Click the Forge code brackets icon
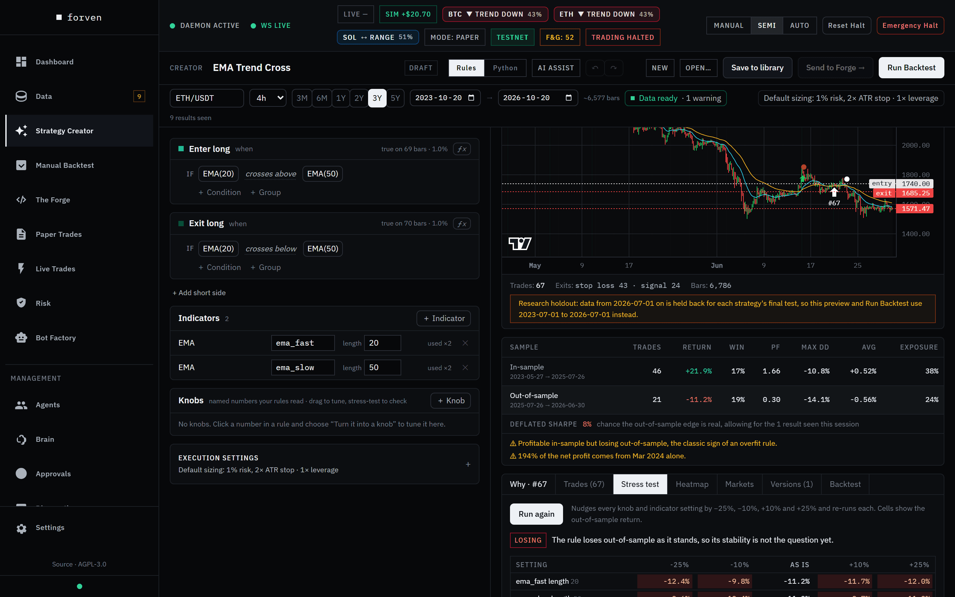 [21, 200]
